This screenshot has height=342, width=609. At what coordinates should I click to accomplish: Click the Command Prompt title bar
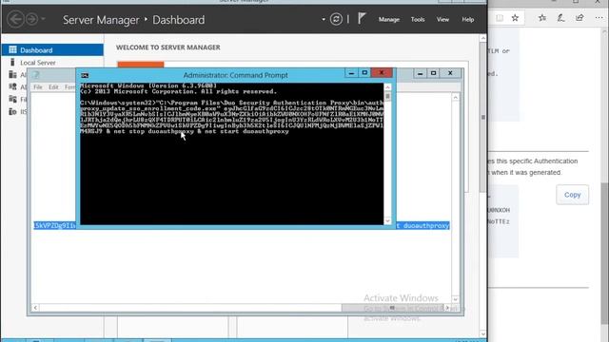click(x=235, y=75)
